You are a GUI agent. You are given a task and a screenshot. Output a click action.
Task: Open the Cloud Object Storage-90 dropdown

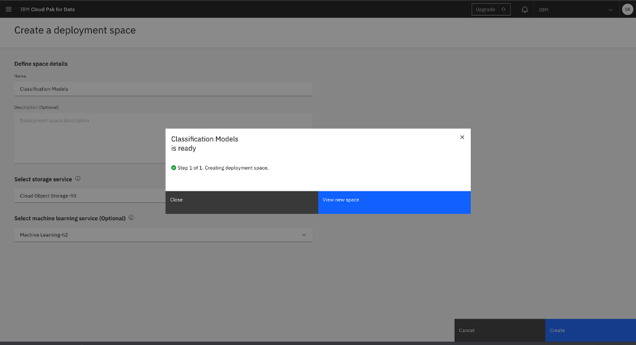click(90, 196)
